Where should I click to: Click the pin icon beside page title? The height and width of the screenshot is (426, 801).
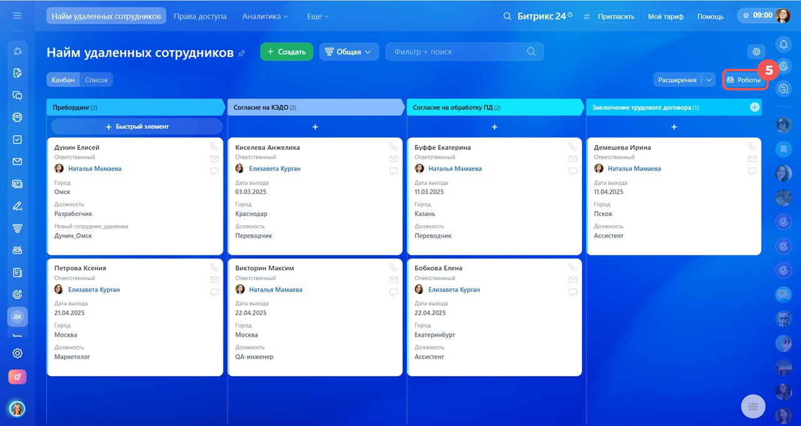[x=242, y=54]
